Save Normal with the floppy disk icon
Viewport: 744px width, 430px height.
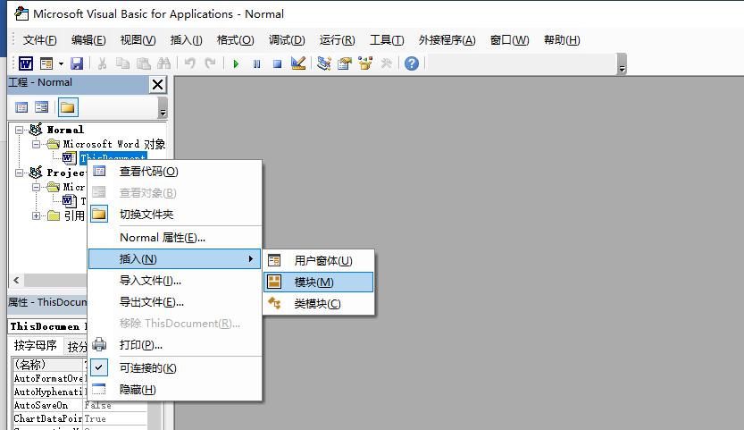77,63
